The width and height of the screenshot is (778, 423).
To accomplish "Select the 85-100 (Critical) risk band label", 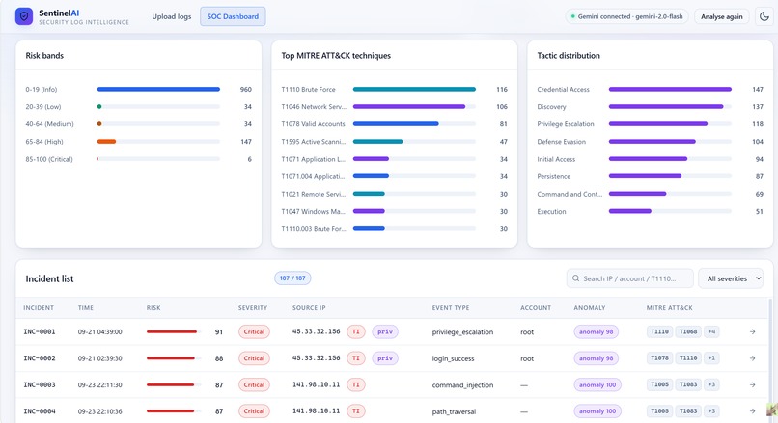I will click(x=49, y=159).
